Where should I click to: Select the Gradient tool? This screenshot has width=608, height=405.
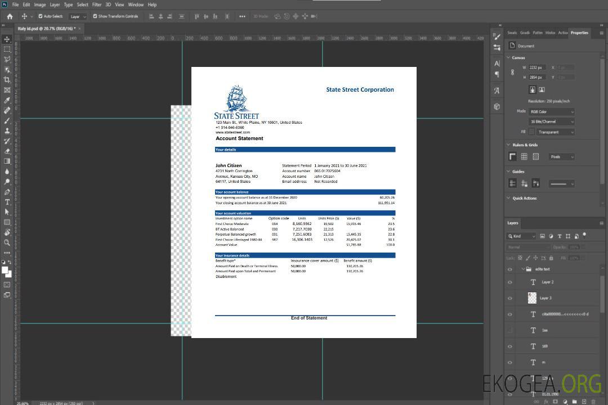[7, 161]
